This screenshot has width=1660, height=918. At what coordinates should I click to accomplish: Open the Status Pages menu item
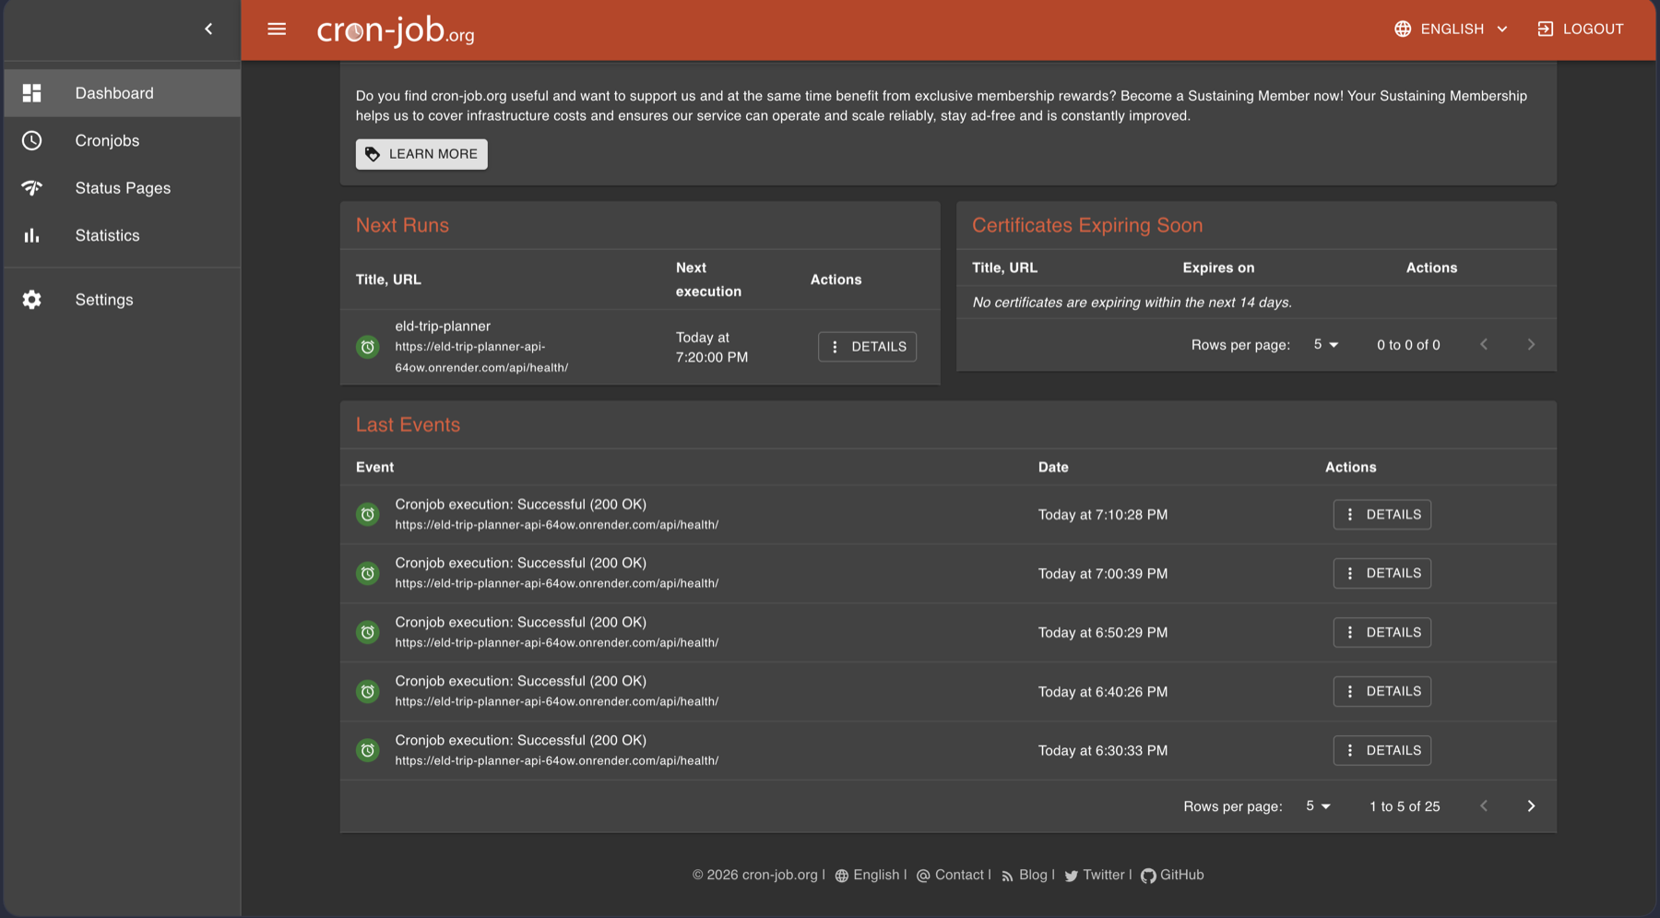122,188
